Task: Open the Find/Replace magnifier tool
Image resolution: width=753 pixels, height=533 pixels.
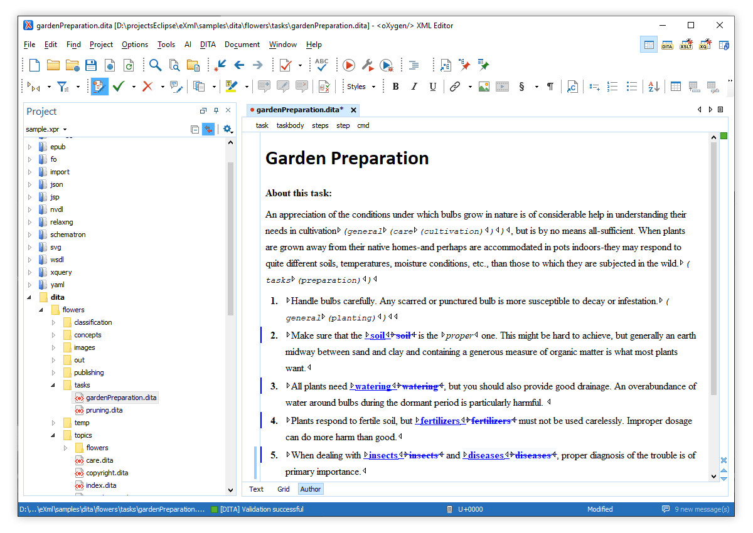Action: pyautogui.click(x=155, y=65)
